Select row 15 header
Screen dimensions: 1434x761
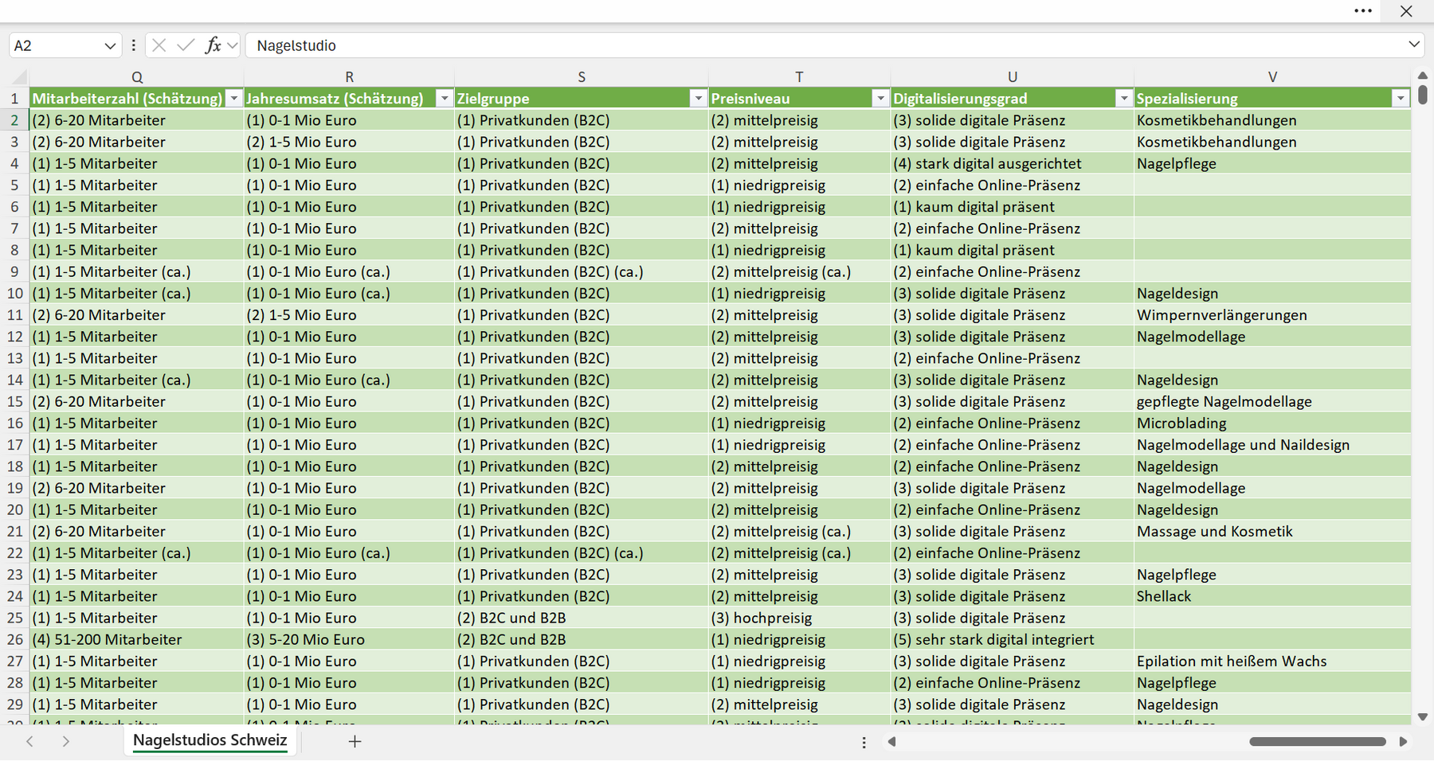tap(15, 401)
